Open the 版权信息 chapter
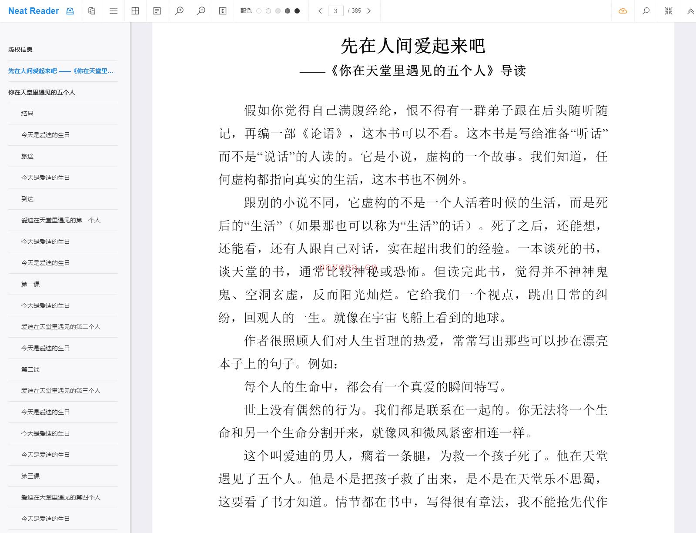Image resolution: width=696 pixels, height=533 pixels. pos(20,50)
